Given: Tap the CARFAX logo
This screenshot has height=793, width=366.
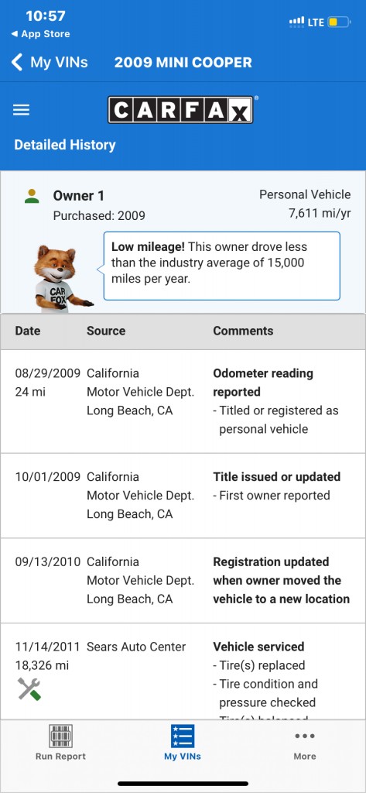Looking at the screenshot, I should [x=181, y=110].
